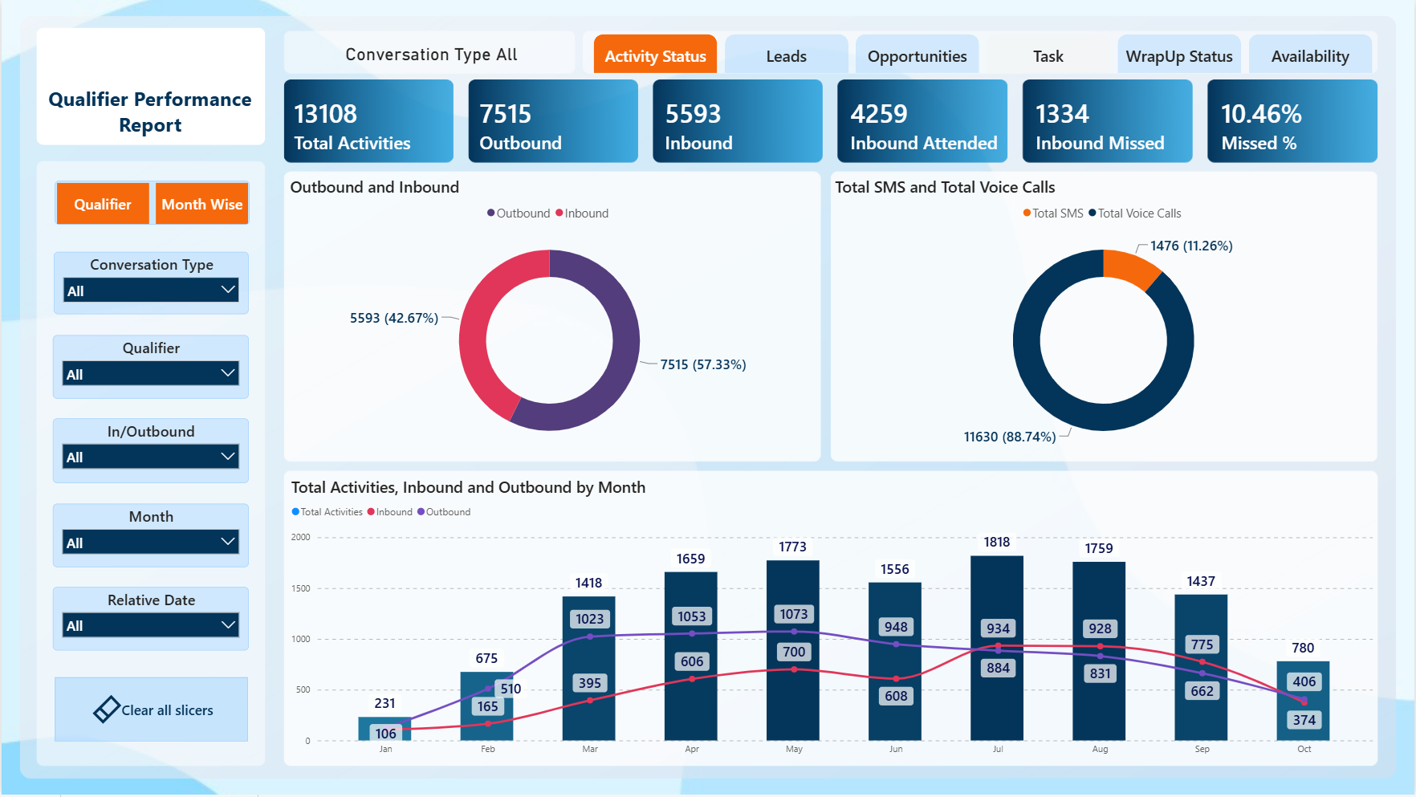Switch to Qualifier view button
Viewport: 1416px width, 797px height.
(x=103, y=204)
